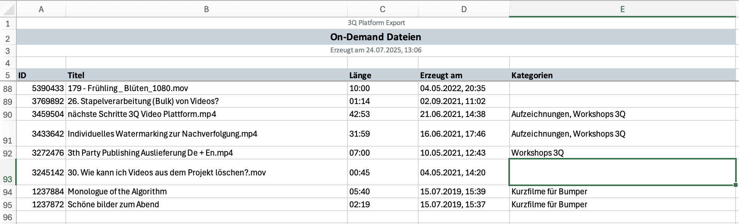Click 'Monologue of the Algorithm' title cell
Viewport: 739px width, 224px height.
[206, 192]
